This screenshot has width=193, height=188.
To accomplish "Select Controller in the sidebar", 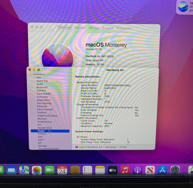I will point(43,97).
